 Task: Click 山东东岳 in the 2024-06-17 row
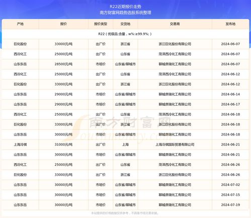(x=20, y=104)
